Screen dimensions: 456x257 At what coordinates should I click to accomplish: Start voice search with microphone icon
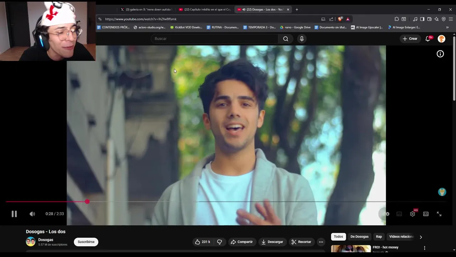click(x=302, y=39)
